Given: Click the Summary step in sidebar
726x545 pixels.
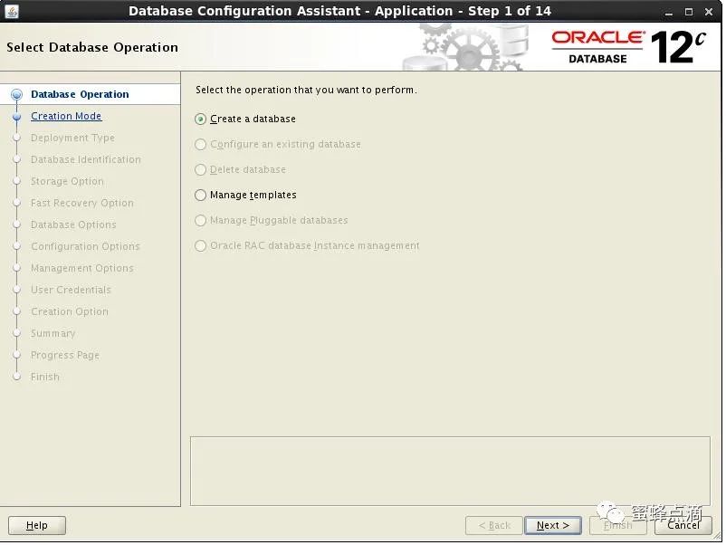Looking at the screenshot, I should pos(53,334).
